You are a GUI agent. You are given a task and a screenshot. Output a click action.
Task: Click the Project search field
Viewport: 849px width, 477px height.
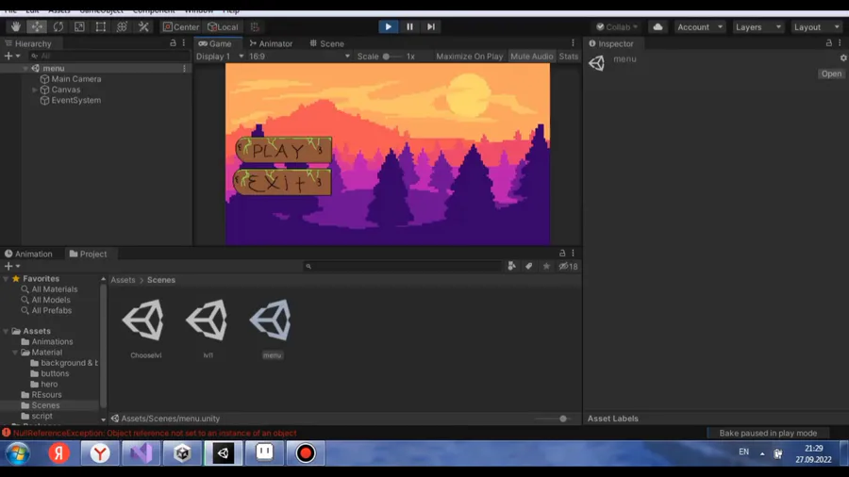coord(403,266)
